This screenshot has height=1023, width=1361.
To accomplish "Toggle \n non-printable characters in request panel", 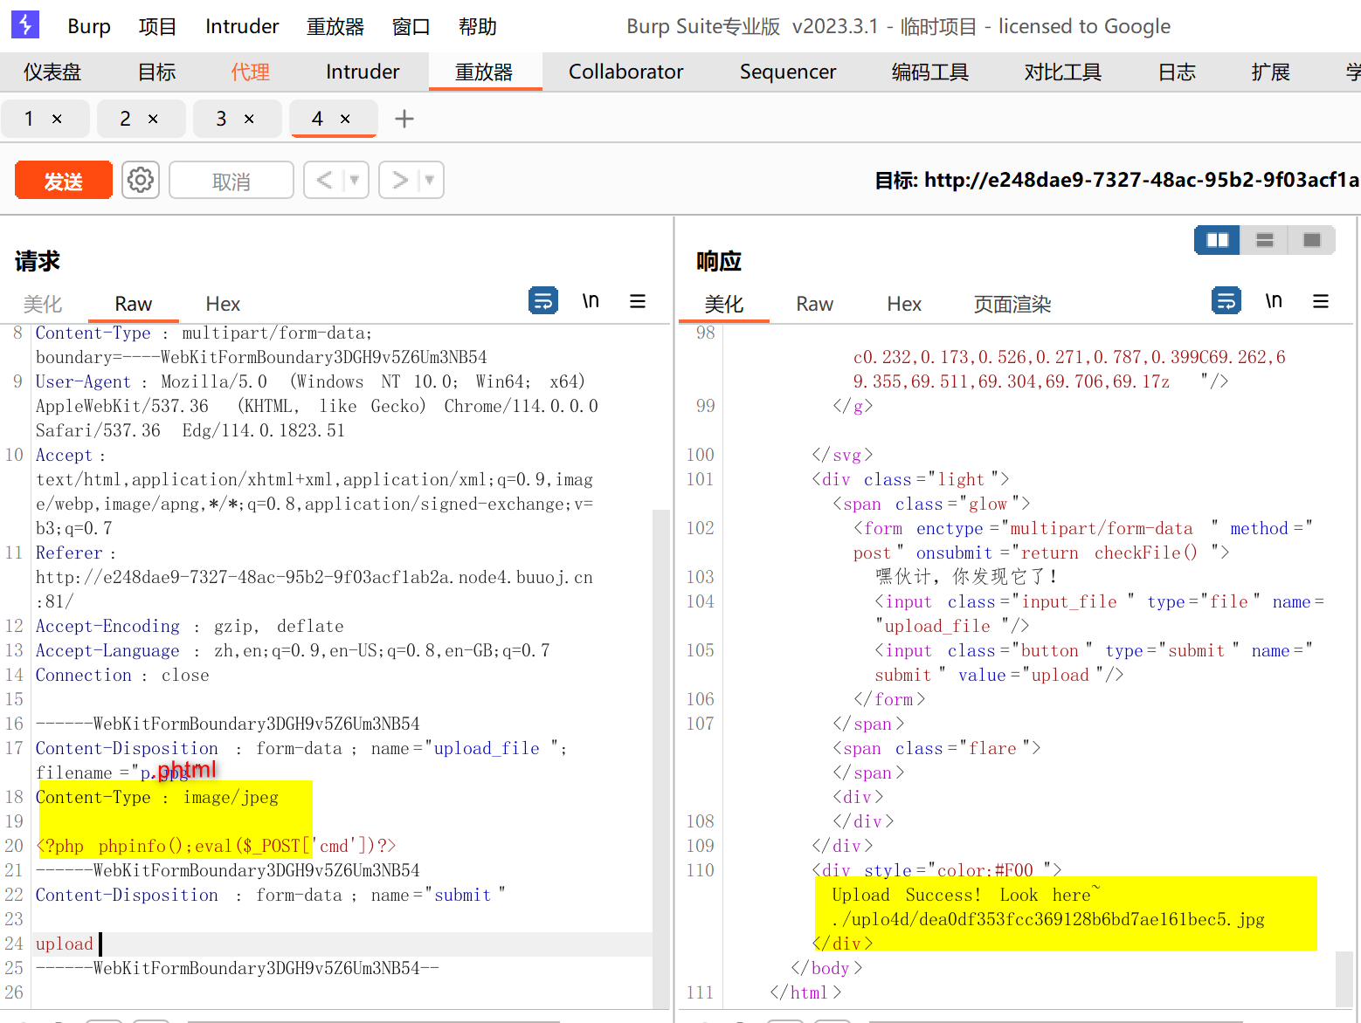I will coord(591,301).
